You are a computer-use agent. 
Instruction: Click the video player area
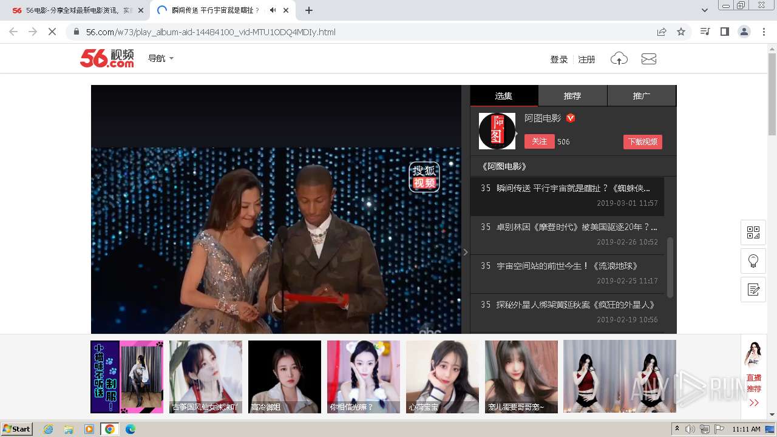coord(276,209)
